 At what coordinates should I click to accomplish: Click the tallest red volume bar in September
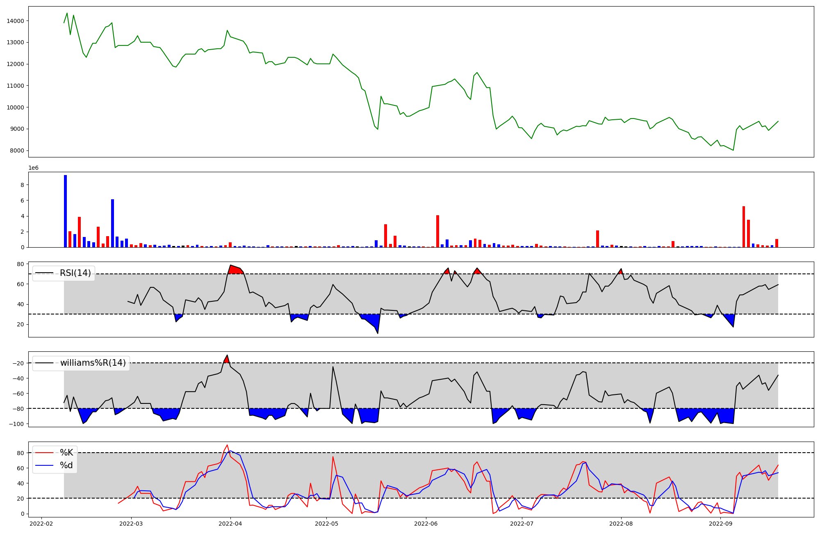click(743, 226)
